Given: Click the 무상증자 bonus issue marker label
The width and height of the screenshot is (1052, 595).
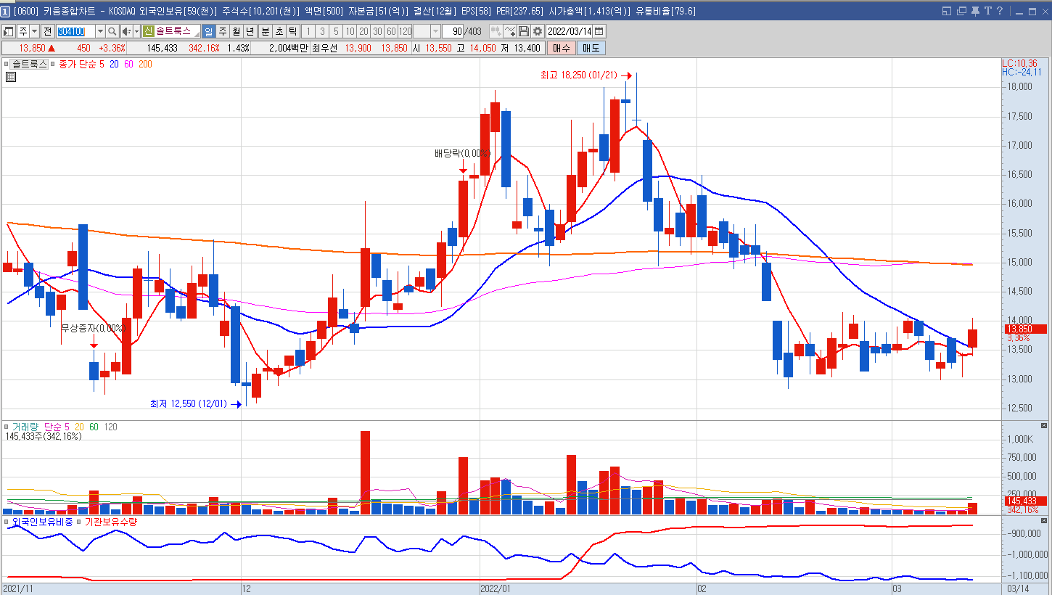Looking at the screenshot, I should (x=94, y=328).
